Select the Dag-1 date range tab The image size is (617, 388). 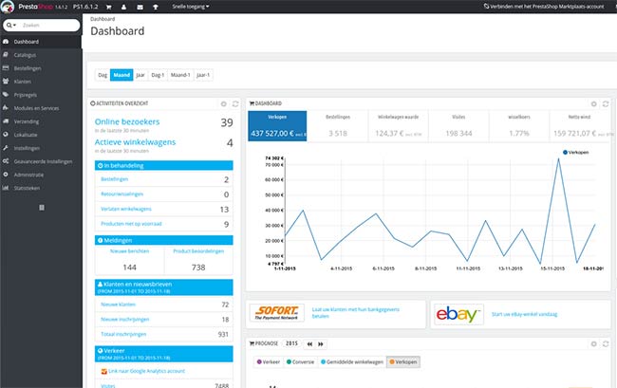tap(158, 75)
